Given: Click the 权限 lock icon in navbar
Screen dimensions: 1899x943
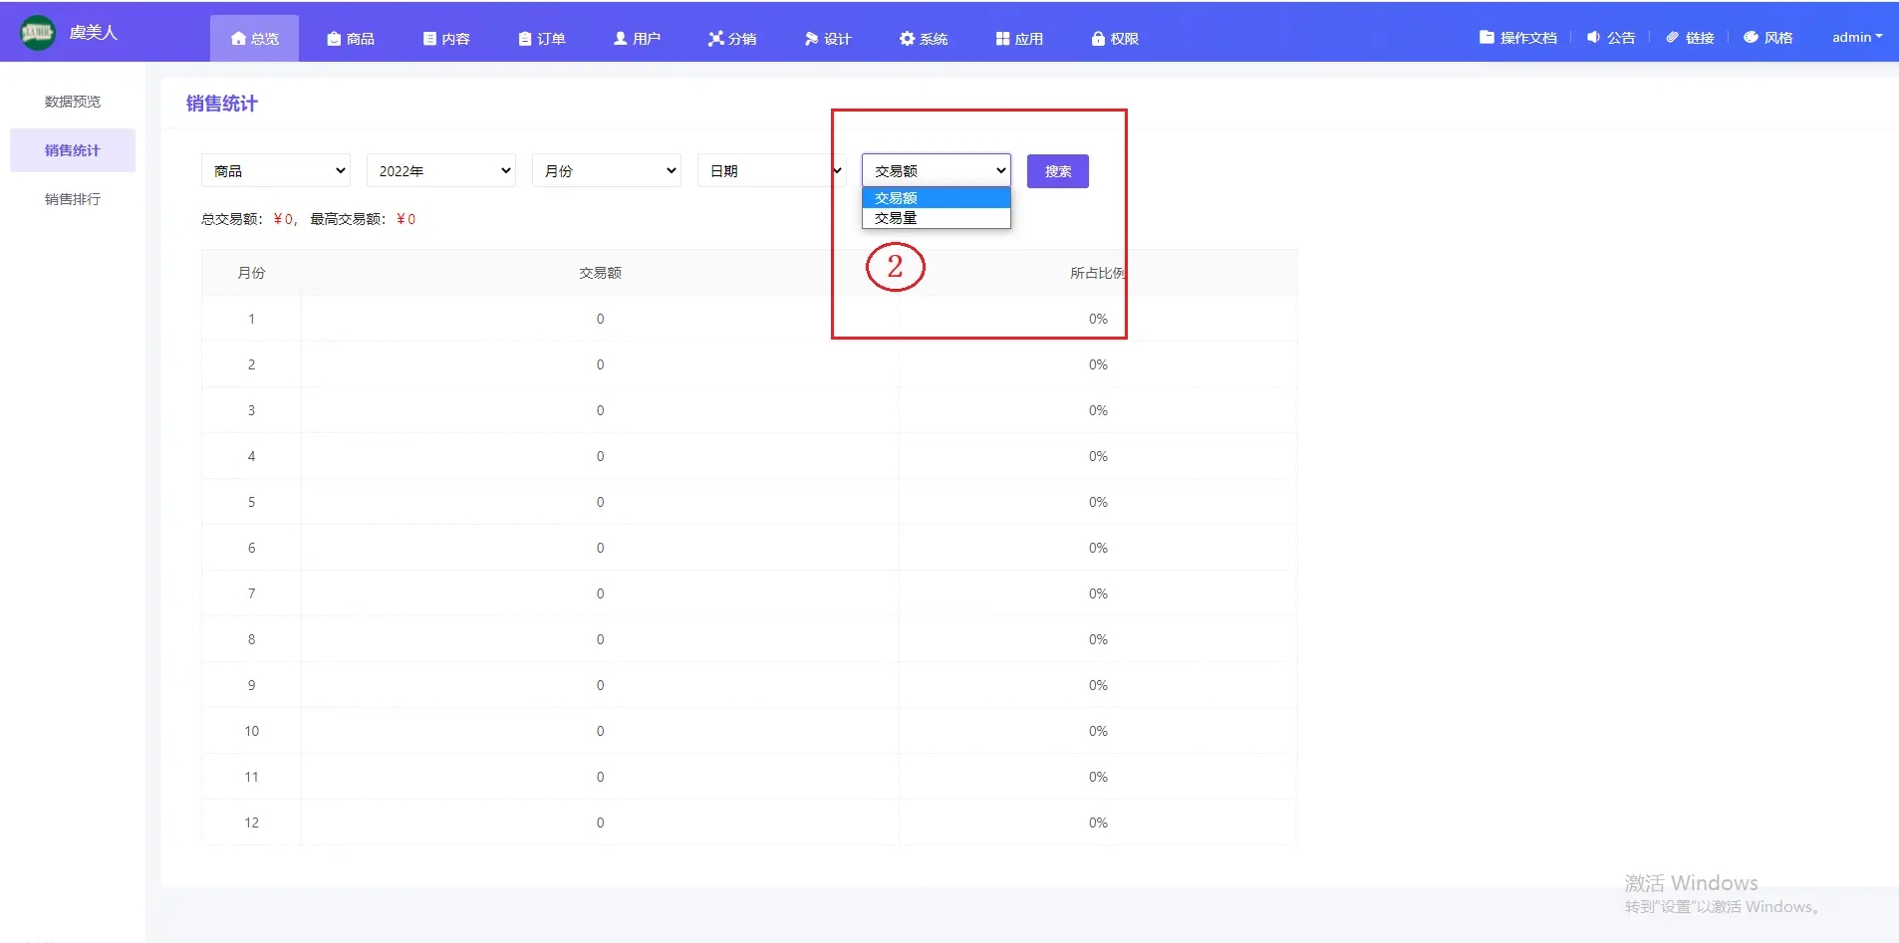Looking at the screenshot, I should (1098, 39).
